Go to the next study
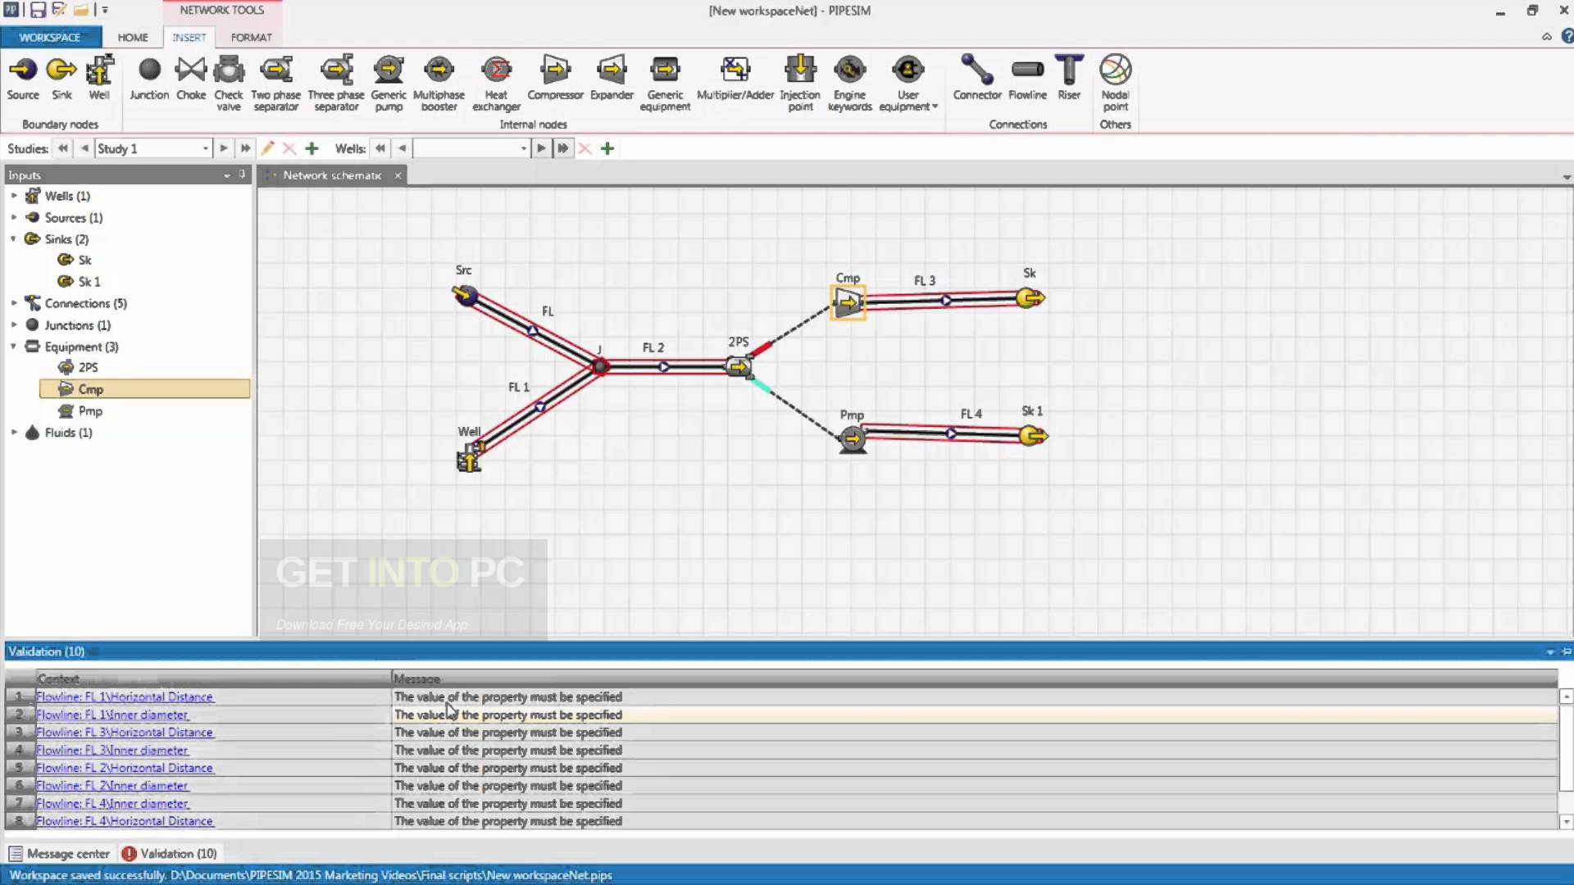Image resolution: width=1574 pixels, height=885 pixels. (223, 148)
